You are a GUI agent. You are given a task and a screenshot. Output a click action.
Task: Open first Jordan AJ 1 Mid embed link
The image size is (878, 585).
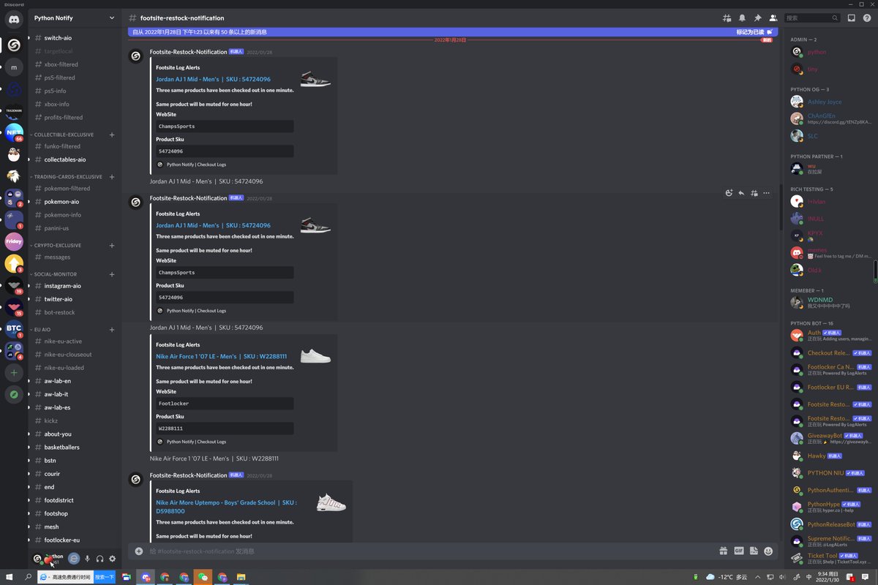coord(213,79)
